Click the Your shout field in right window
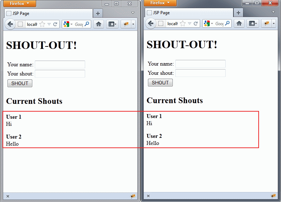281x202 pixels. click(x=200, y=73)
